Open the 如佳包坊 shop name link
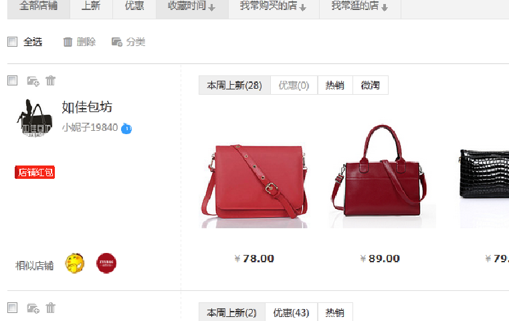The image size is (509, 321). pos(87,107)
